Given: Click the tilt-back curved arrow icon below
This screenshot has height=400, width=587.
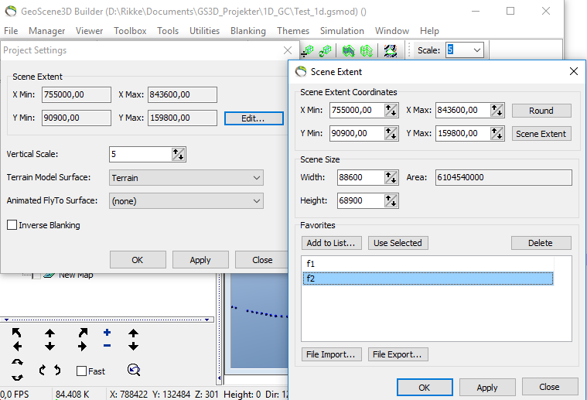Looking at the screenshot, I should tap(17, 377).
